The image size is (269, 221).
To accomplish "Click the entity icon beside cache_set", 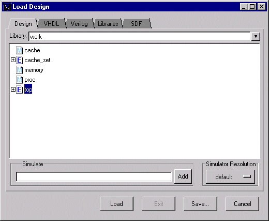I will pos(19,60).
